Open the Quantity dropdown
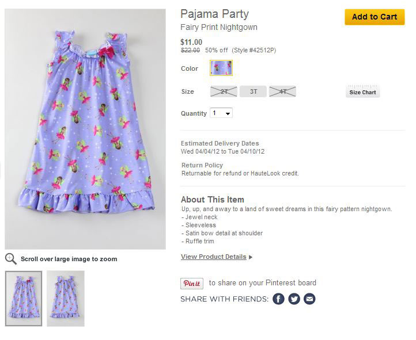The image size is (416, 340). click(x=221, y=113)
